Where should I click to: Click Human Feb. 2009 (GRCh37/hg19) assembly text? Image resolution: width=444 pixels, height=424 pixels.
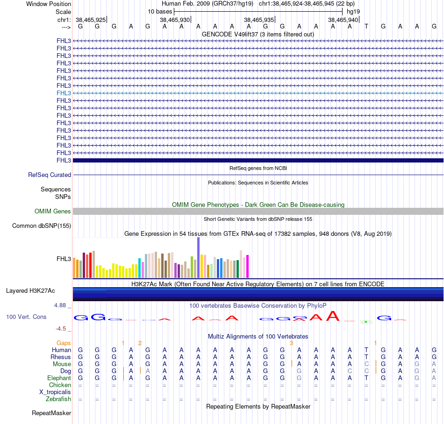click(x=207, y=4)
